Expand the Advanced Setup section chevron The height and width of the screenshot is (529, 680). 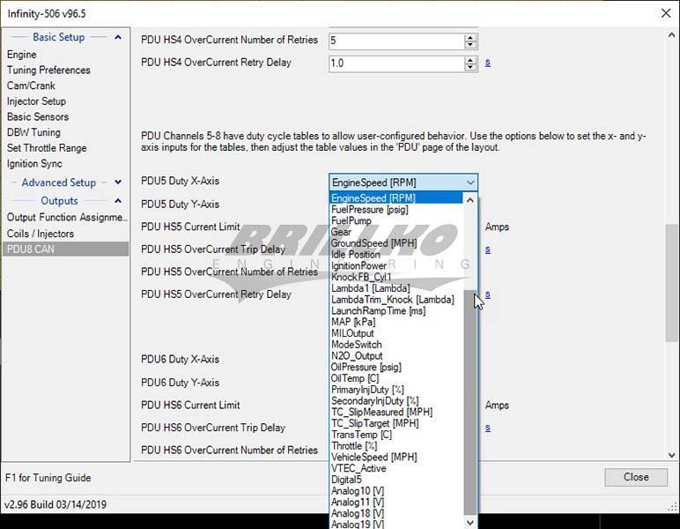[x=118, y=183]
